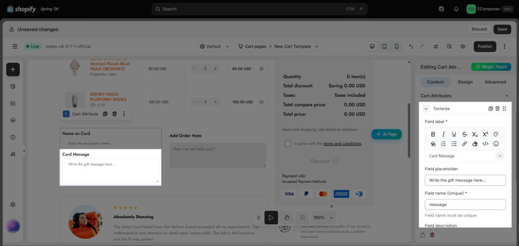Select the pointer tool in floating toolbar

point(271,218)
